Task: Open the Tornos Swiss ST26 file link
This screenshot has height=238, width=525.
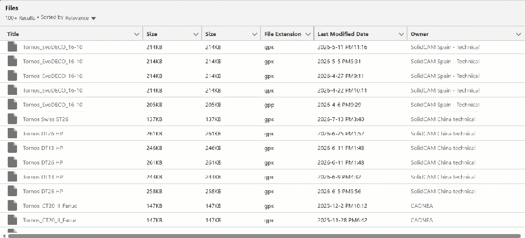Action: pos(46,119)
